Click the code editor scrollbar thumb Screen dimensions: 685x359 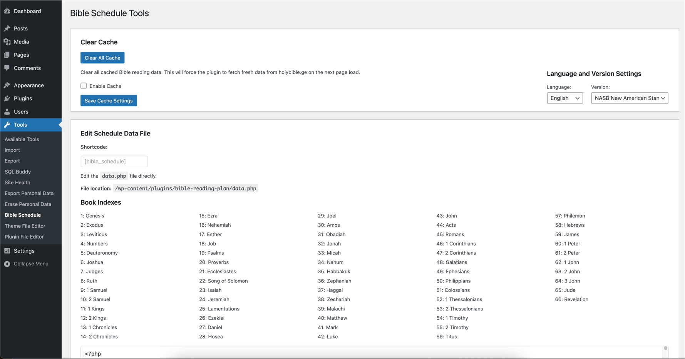(x=665, y=348)
